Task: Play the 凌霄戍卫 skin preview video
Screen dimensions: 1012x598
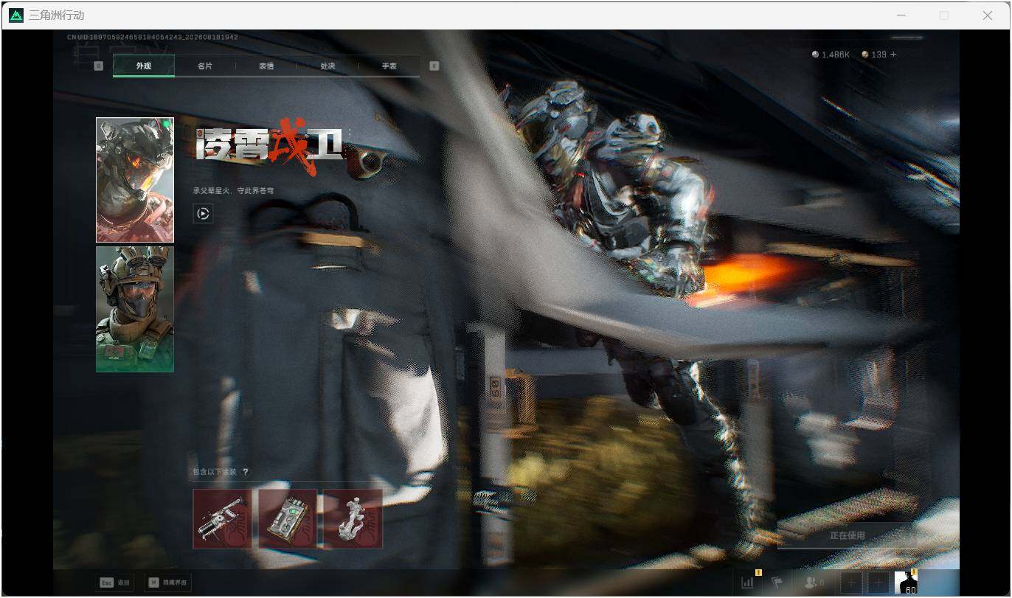Action: coord(203,214)
